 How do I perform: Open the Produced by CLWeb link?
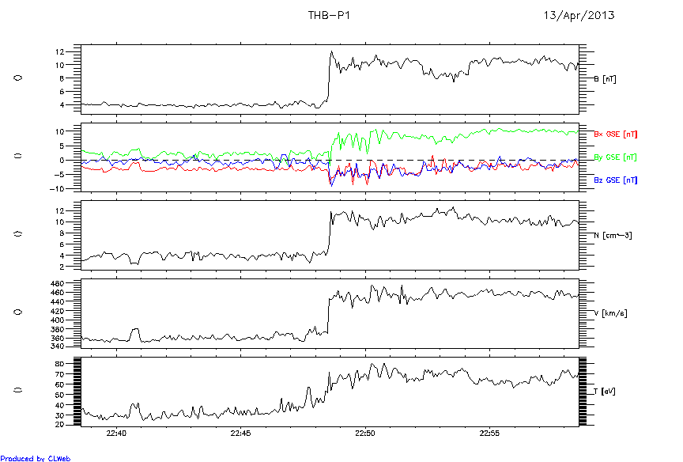coord(36,458)
